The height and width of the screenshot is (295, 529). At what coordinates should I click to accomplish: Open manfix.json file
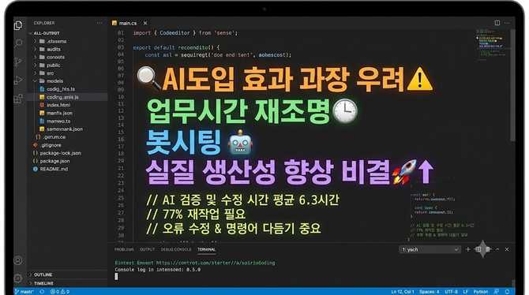(59, 113)
